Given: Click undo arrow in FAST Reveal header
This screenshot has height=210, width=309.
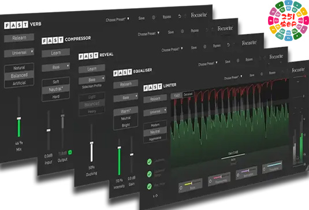Looking at the screenshot, I should [x=228, y=45].
